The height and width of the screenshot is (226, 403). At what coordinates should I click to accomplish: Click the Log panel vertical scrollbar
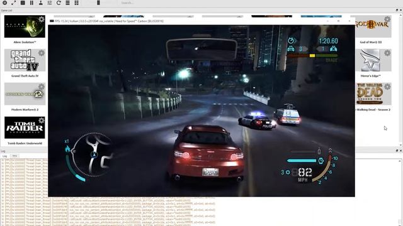tap(400, 192)
